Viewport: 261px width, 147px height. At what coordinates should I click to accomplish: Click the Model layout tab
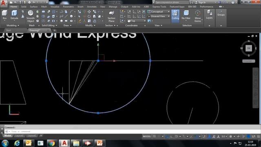pos(8,136)
